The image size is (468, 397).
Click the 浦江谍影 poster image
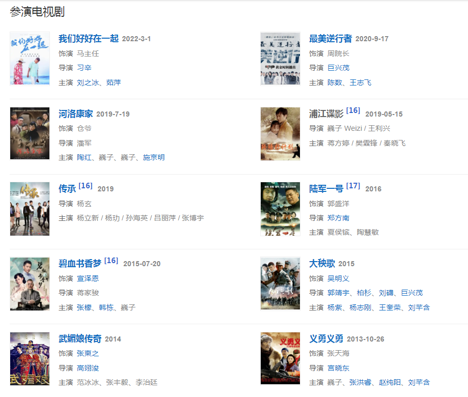click(x=280, y=134)
